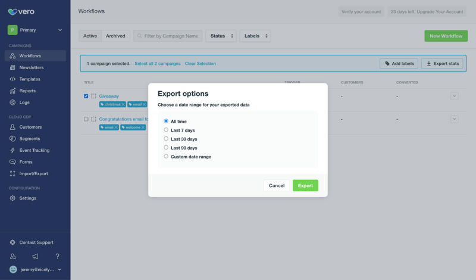Image resolution: width=476 pixels, height=280 pixels.
Task: Open the Status filter dropdown
Action: [x=221, y=36]
